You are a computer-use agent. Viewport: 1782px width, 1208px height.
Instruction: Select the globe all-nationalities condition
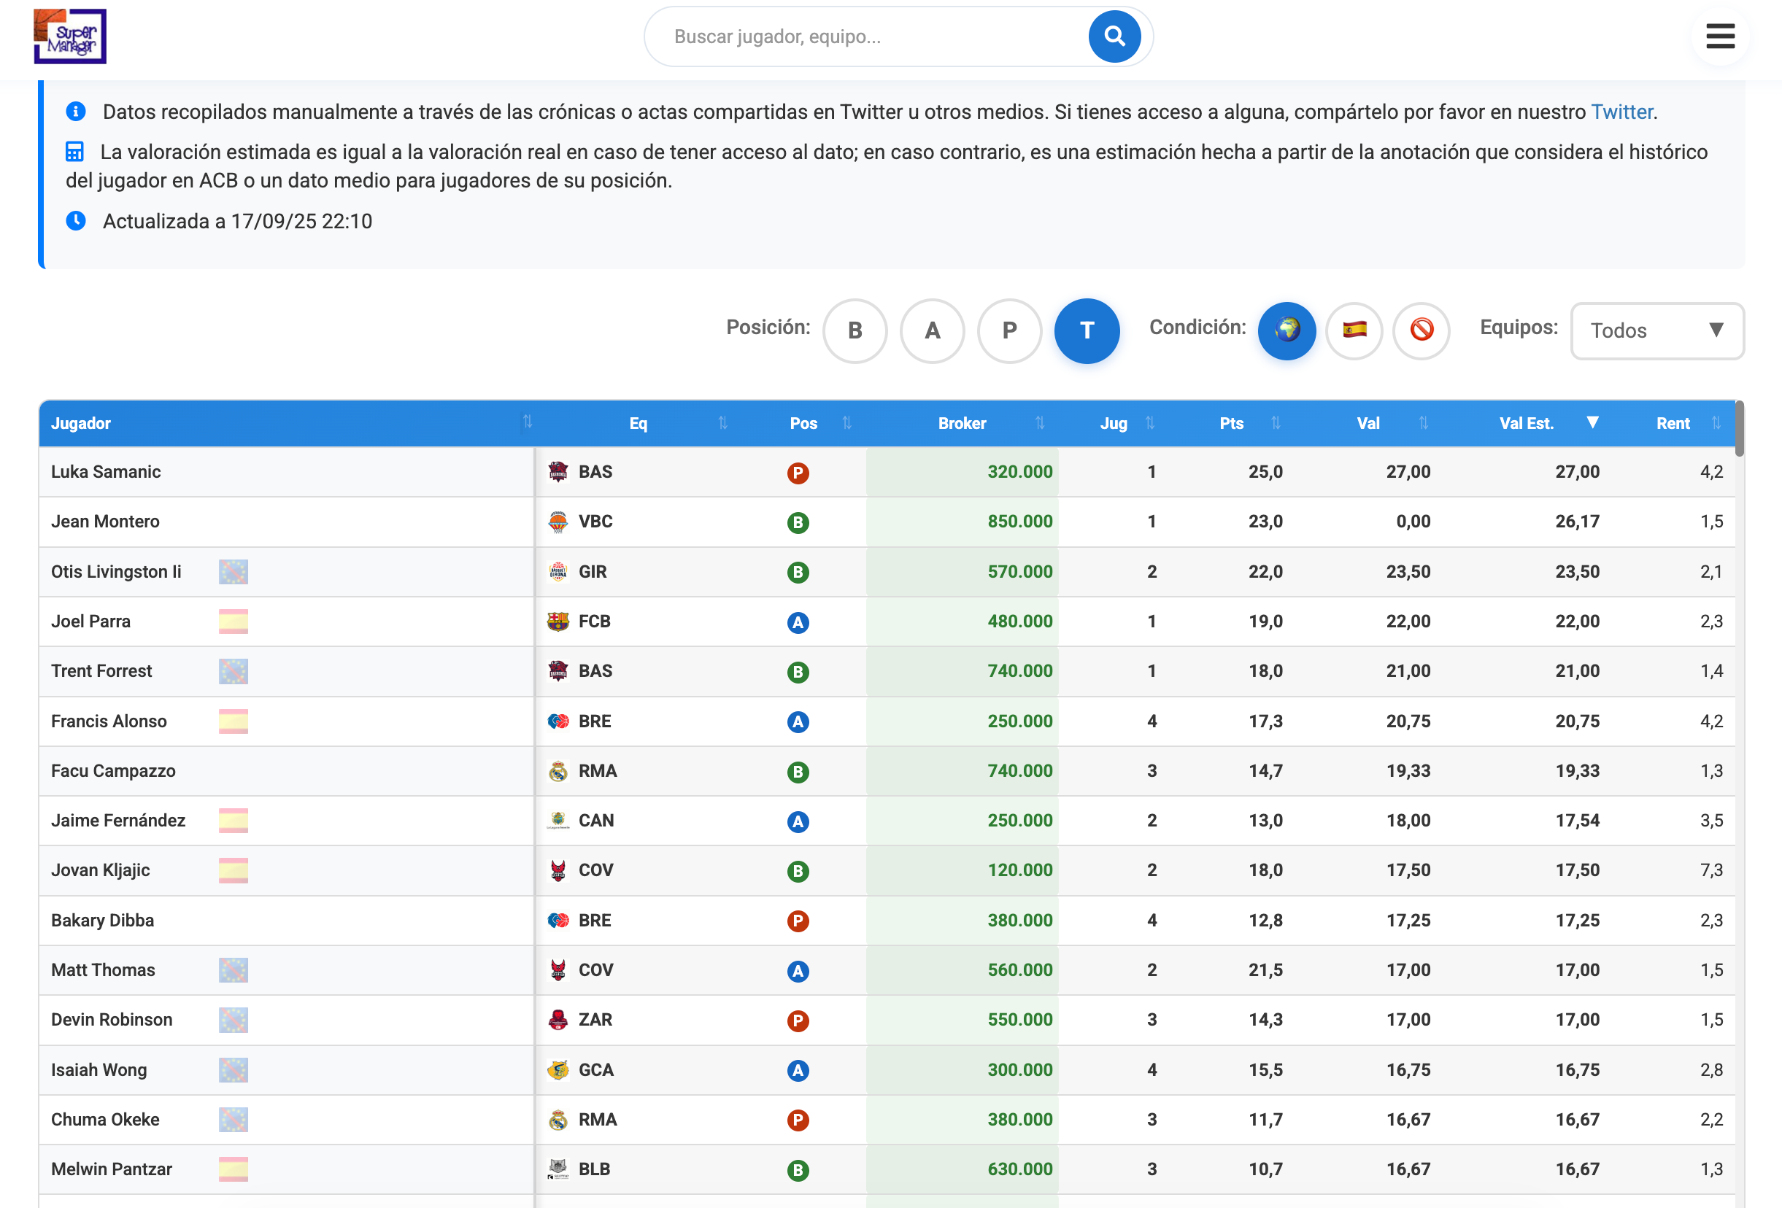coord(1287,330)
